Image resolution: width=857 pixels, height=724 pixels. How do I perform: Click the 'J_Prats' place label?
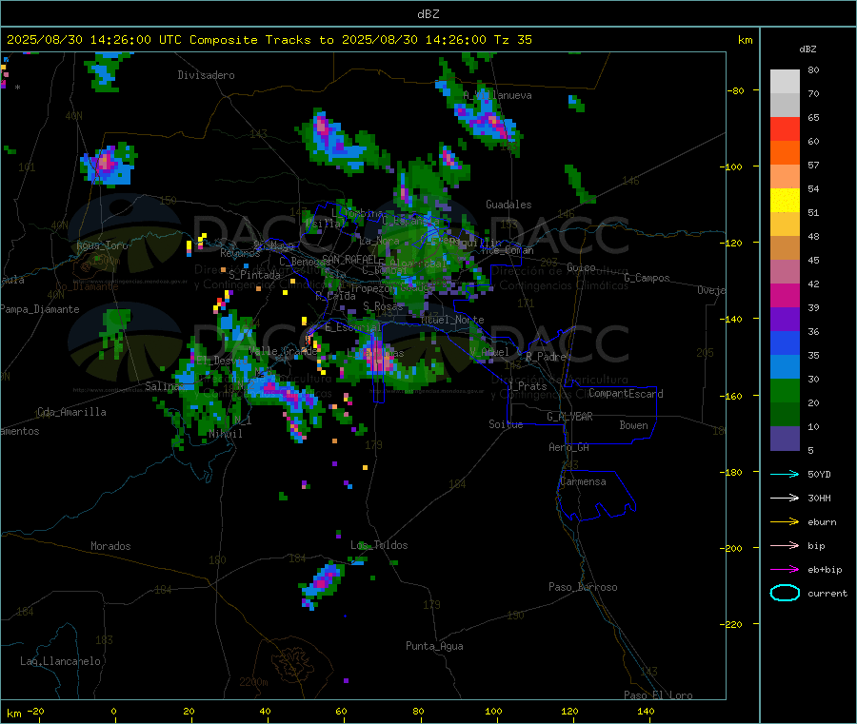tap(528, 386)
